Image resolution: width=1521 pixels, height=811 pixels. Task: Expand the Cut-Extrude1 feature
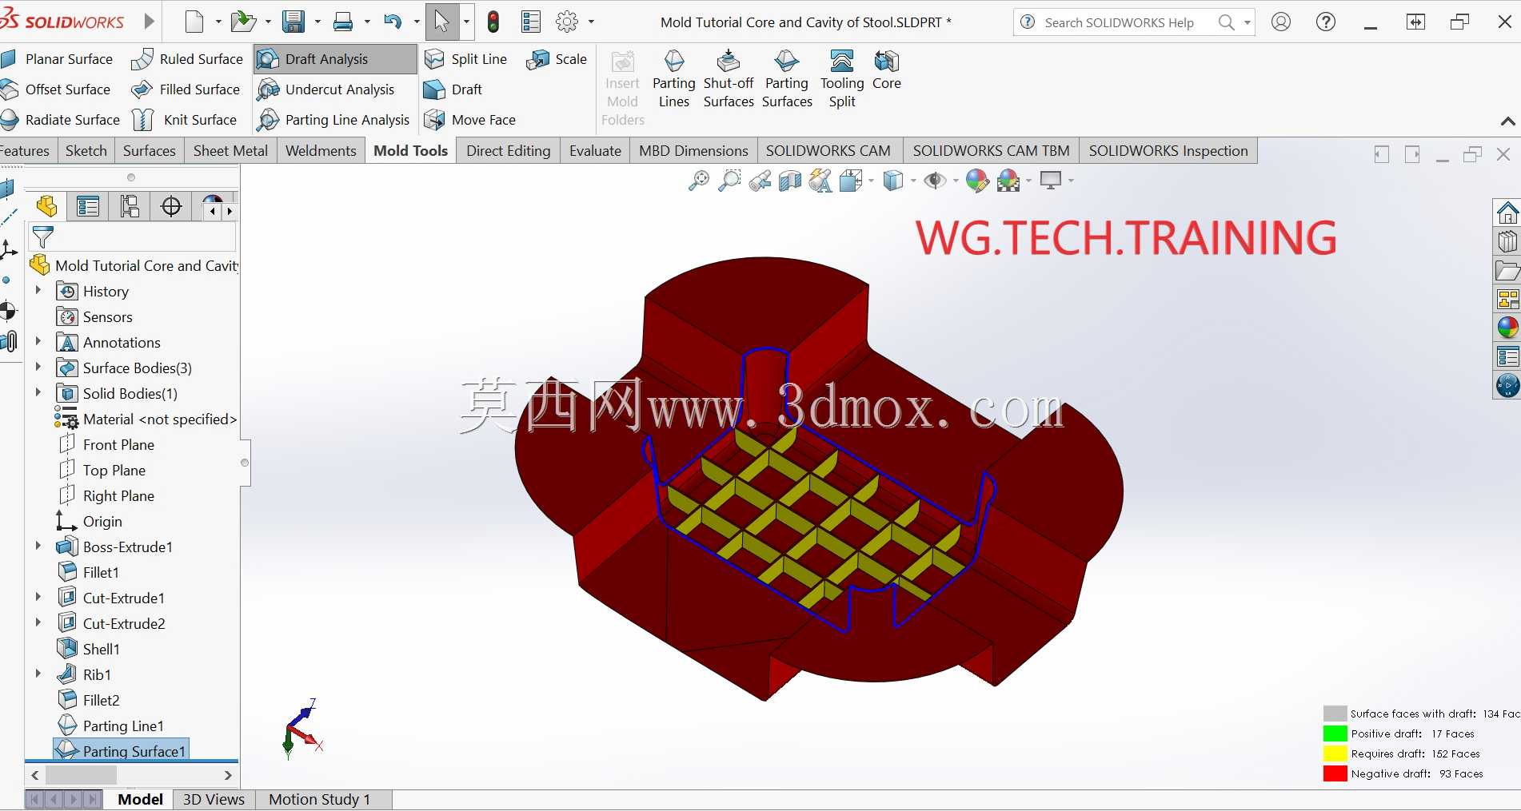coord(38,598)
